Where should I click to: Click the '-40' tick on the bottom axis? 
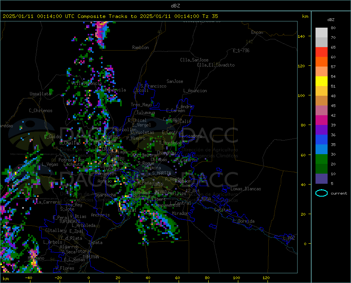28,278
